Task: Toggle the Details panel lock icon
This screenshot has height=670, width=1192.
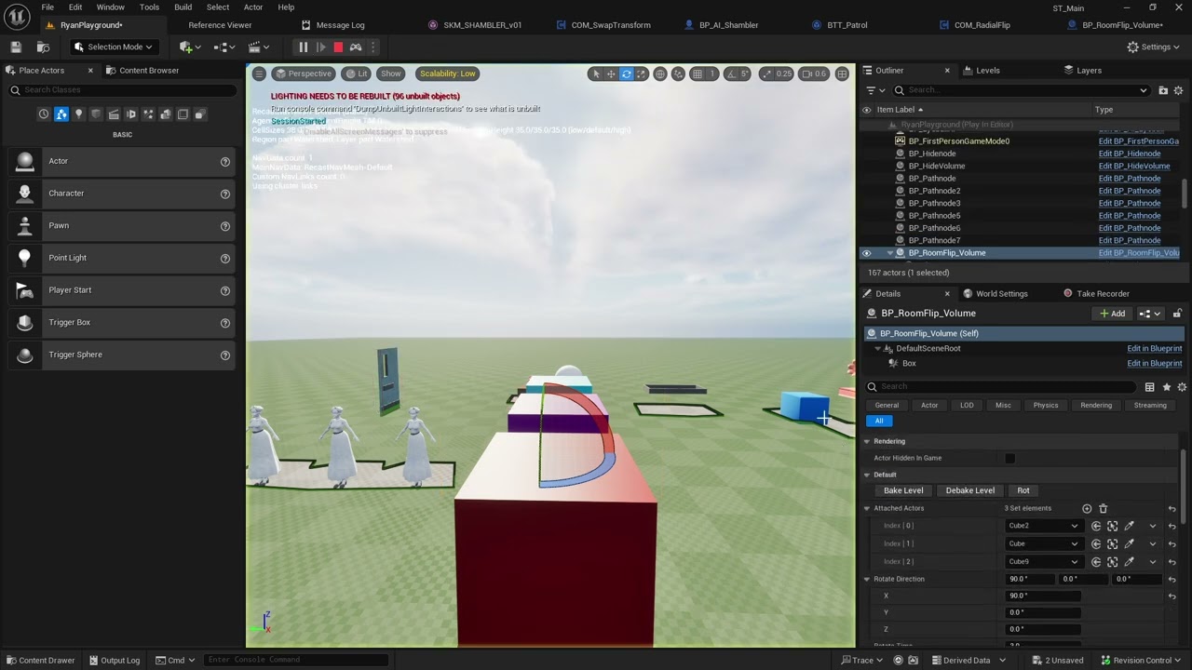Action: coord(1177,314)
